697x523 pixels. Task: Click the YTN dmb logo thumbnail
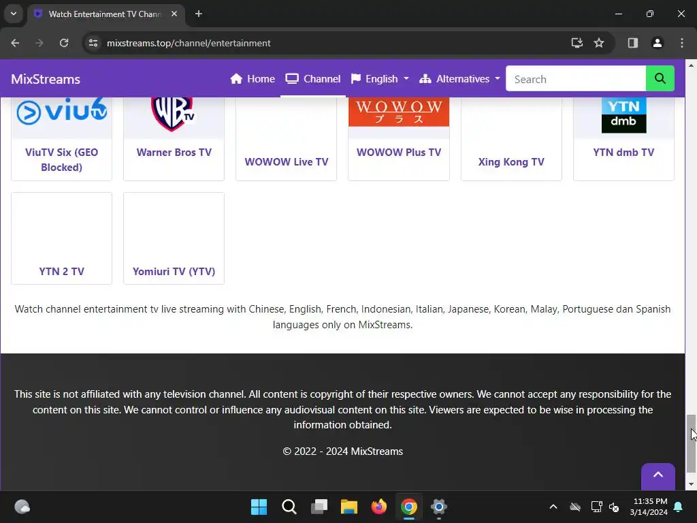click(623, 115)
